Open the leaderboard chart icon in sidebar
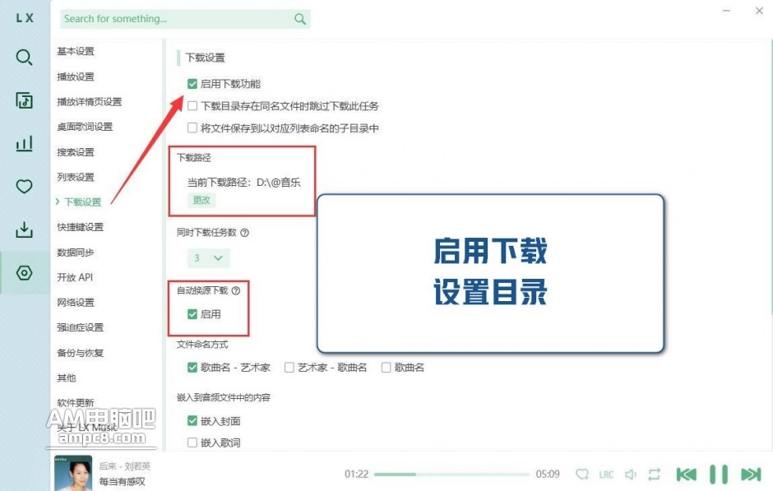This screenshot has width=773, height=491. tap(25, 144)
